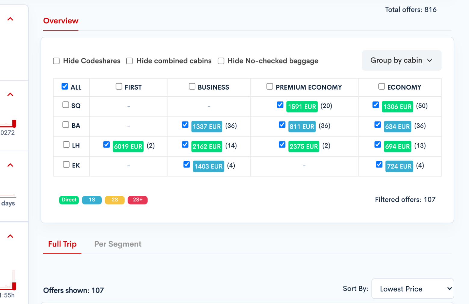The width and height of the screenshot is (469, 304).
Task: Collapse sidebar section above the 0272 slider
Action: 10,94
